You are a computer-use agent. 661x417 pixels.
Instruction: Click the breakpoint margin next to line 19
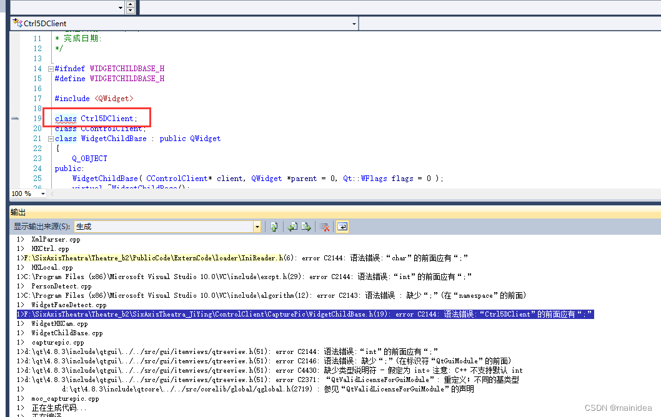click(17, 118)
